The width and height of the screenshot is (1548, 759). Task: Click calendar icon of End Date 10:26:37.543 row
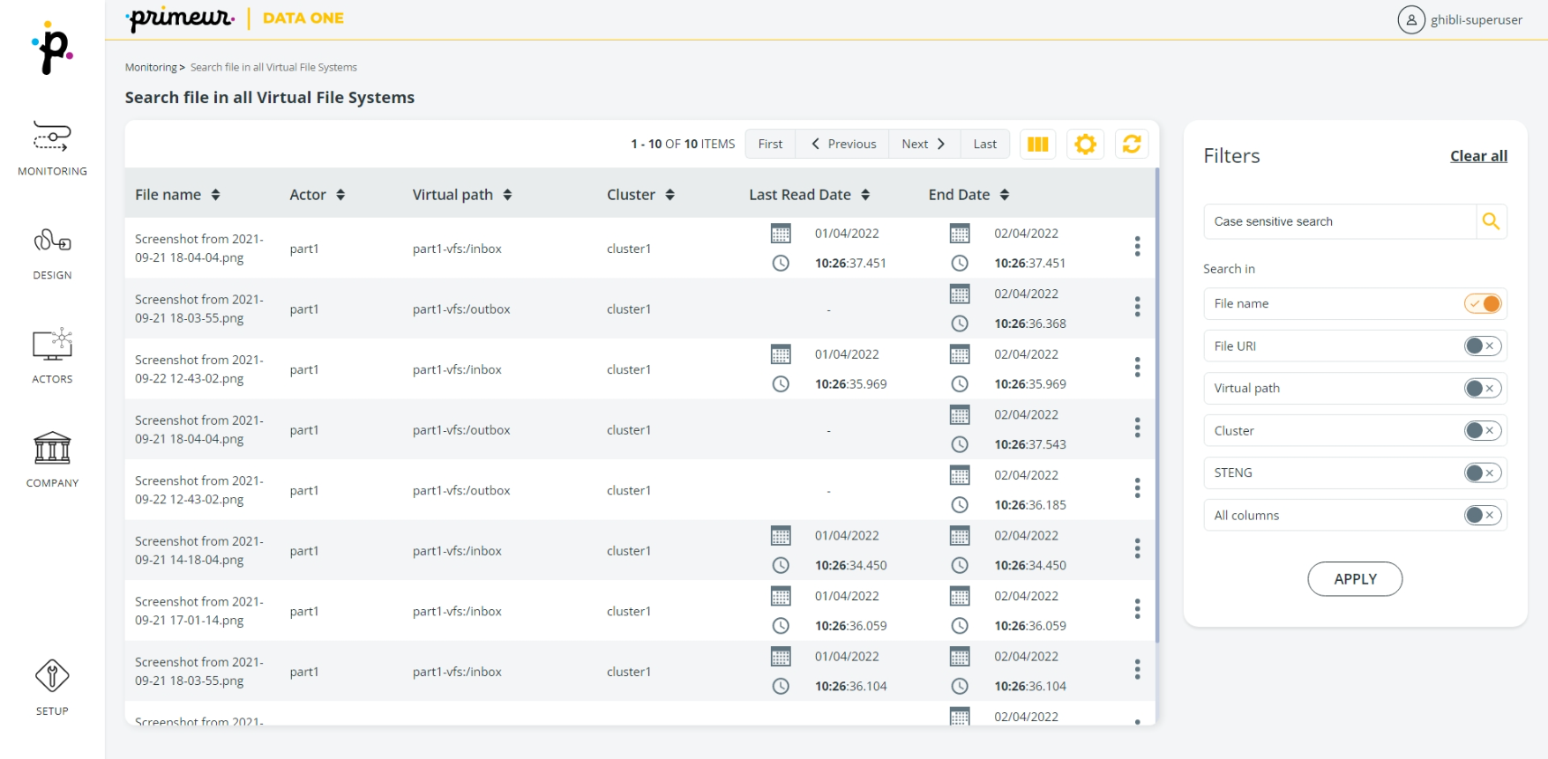[960, 415]
